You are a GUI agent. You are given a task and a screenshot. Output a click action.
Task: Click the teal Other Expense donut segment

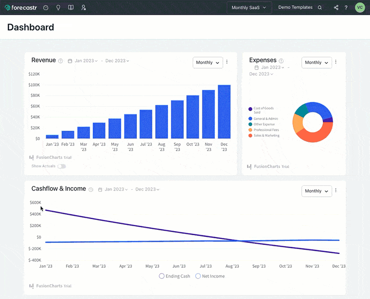[301, 110]
